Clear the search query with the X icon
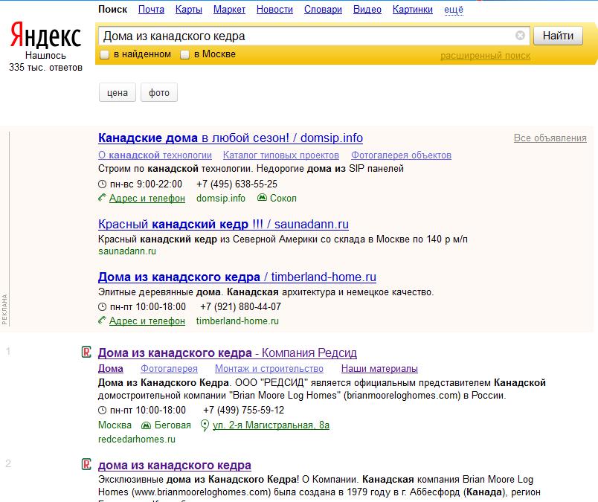The width and height of the screenshot is (598, 502). coord(520,36)
